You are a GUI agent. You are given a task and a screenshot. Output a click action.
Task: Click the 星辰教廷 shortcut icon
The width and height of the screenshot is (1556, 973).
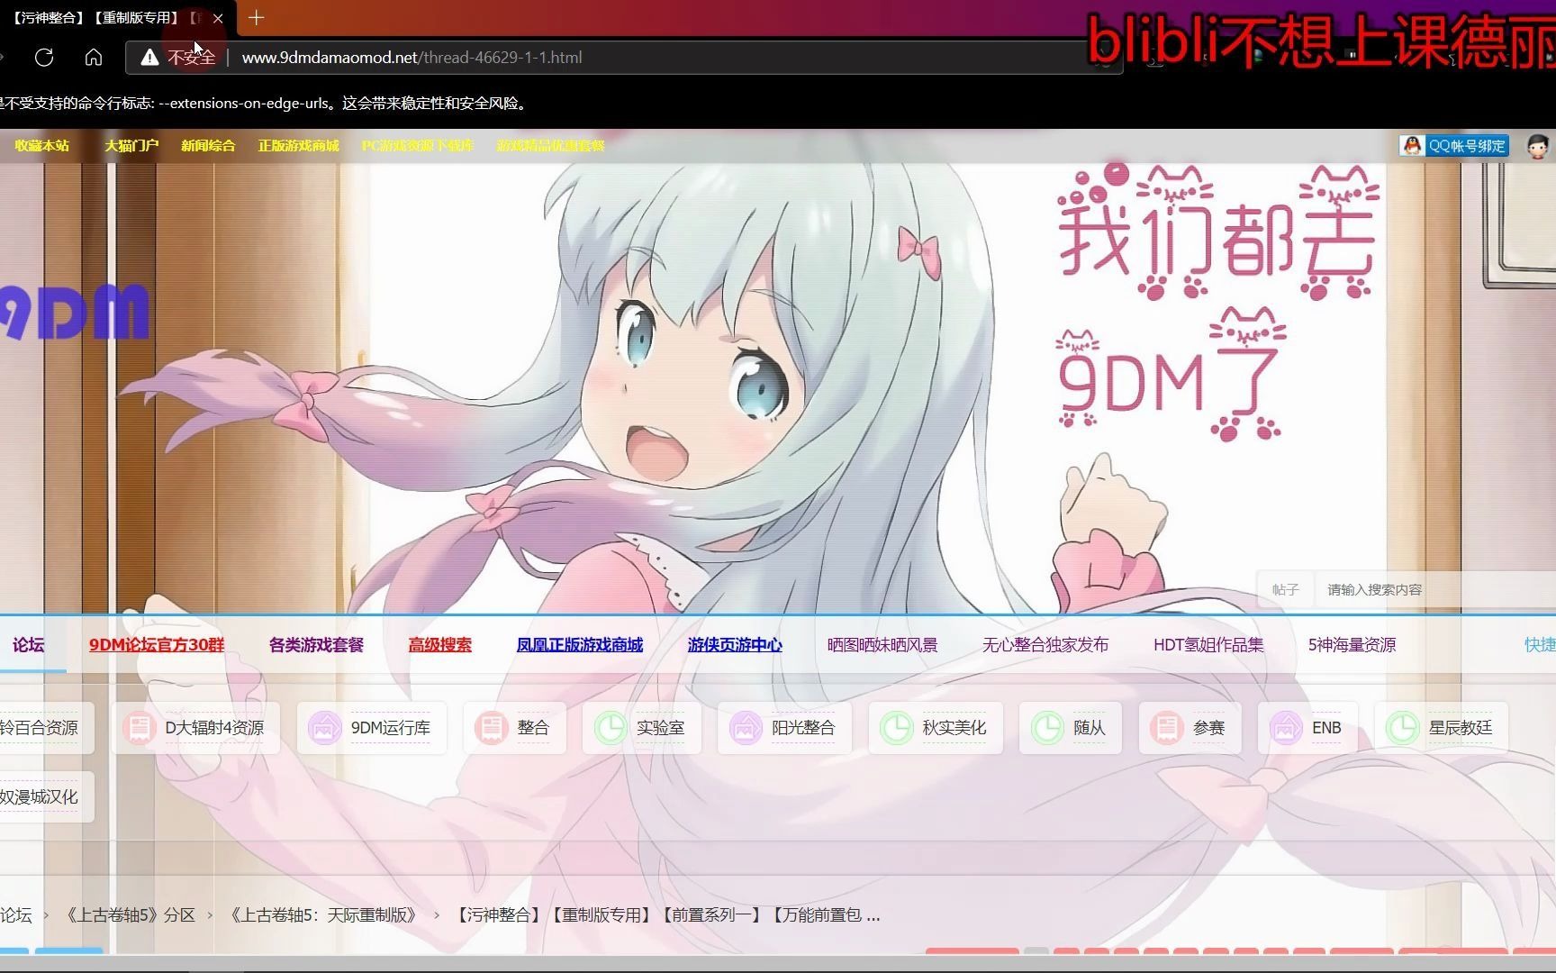click(x=1401, y=727)
